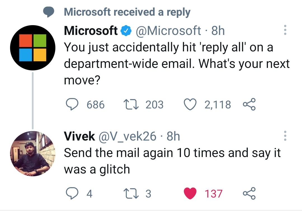Open the 'Microsoft received a reply' header
302x214 pixels.
point(127,12)
